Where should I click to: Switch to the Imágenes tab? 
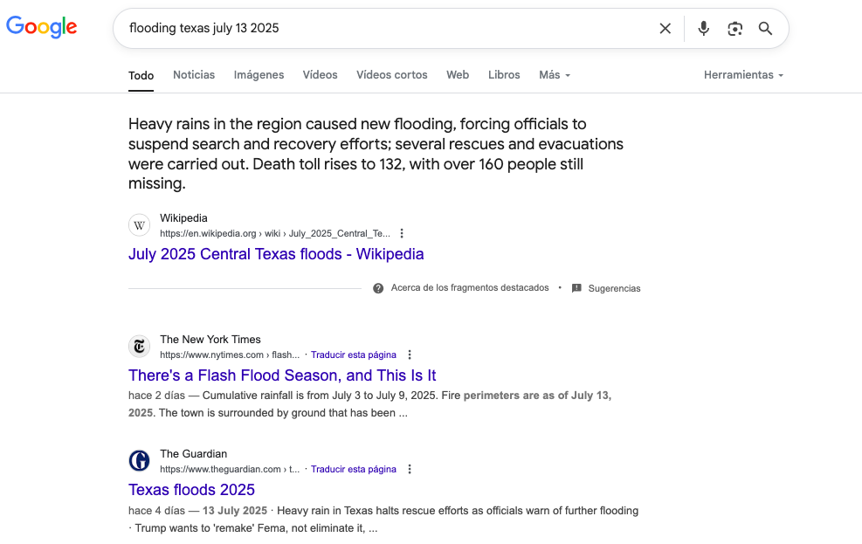[x=259, y=75]
